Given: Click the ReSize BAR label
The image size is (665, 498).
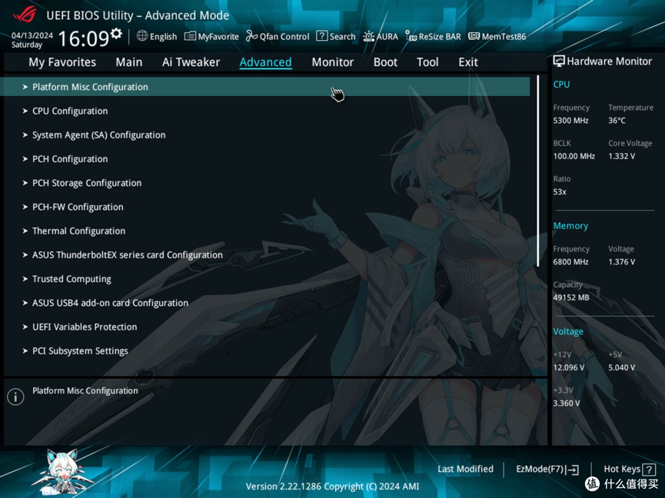Looking at the screenshot, I should coord(440,36).
